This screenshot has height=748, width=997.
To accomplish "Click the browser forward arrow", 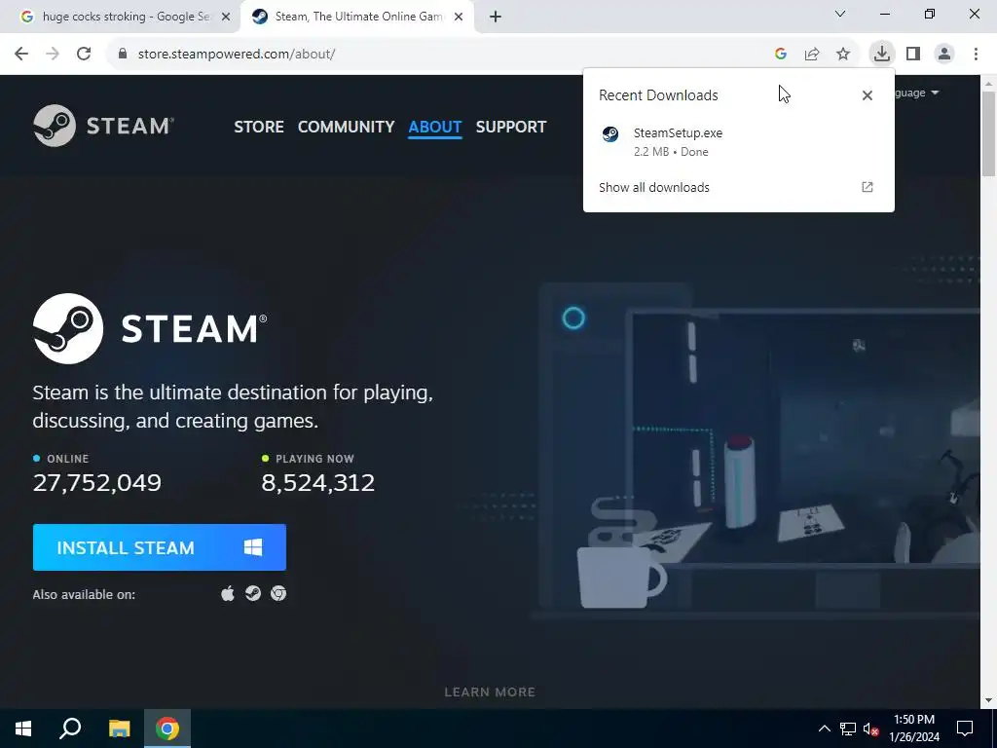I will click(x=53, y=55).
